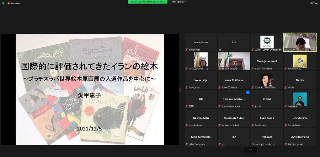Select AIKO Keiko's active speaker video
Screen dimensions: 320x157
tap(300, 42)
